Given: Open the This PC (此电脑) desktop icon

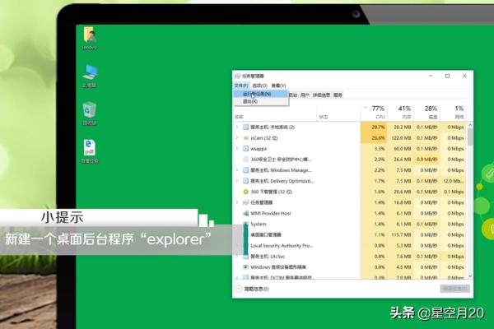Looking at the screenshot, I should (x=90, y=76).
